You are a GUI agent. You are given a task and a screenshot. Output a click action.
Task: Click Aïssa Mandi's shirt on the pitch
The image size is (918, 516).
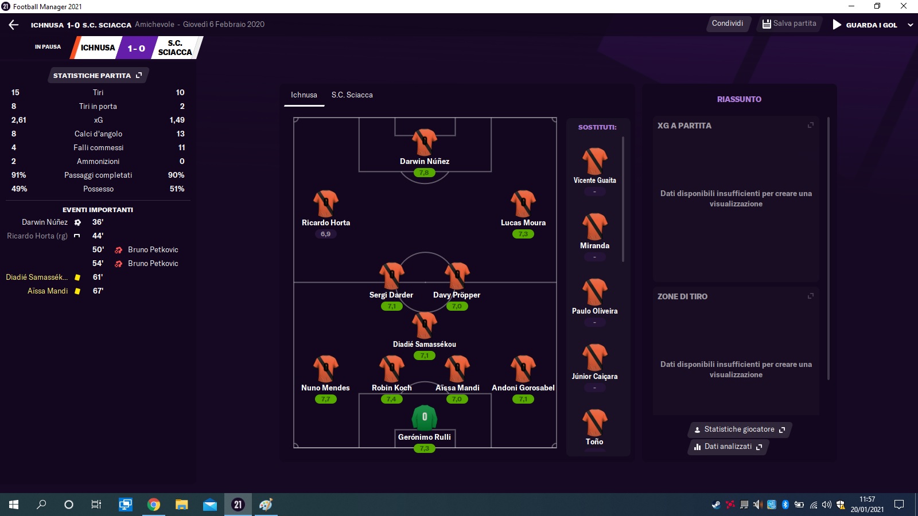coord(457,369)
